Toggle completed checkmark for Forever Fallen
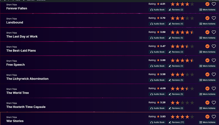The height and width of the screenshot is (125, 219). pyautogui.click(x=207, y=4)
